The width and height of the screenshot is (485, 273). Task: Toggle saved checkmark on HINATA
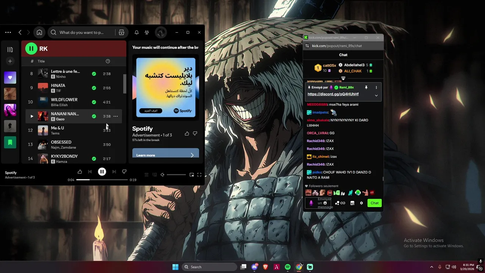(x=94, y=88)
